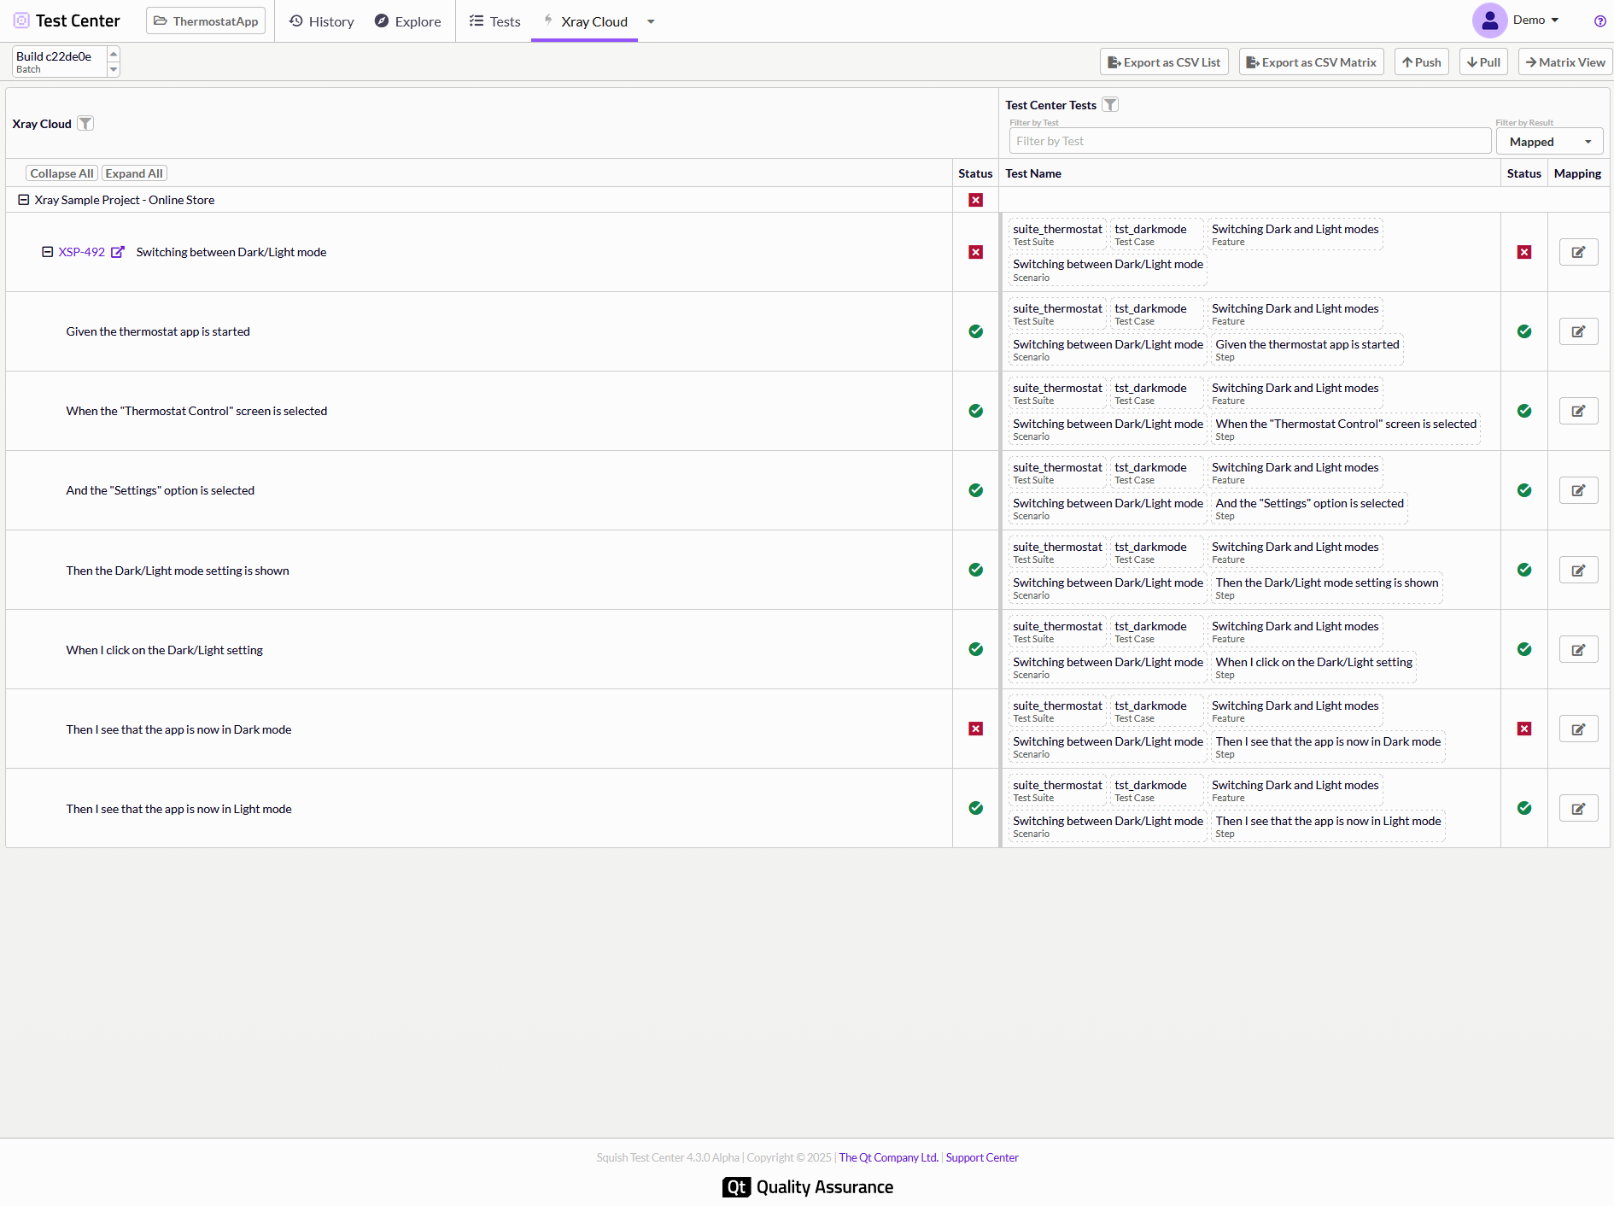The width and height of the screenshot is (1614, 1206).
Task: Click the Demo user avatar
Action: (1489, 20)
